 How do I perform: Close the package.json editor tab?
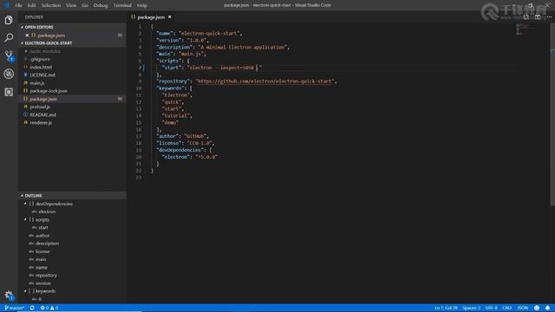[x=170, y=17]
